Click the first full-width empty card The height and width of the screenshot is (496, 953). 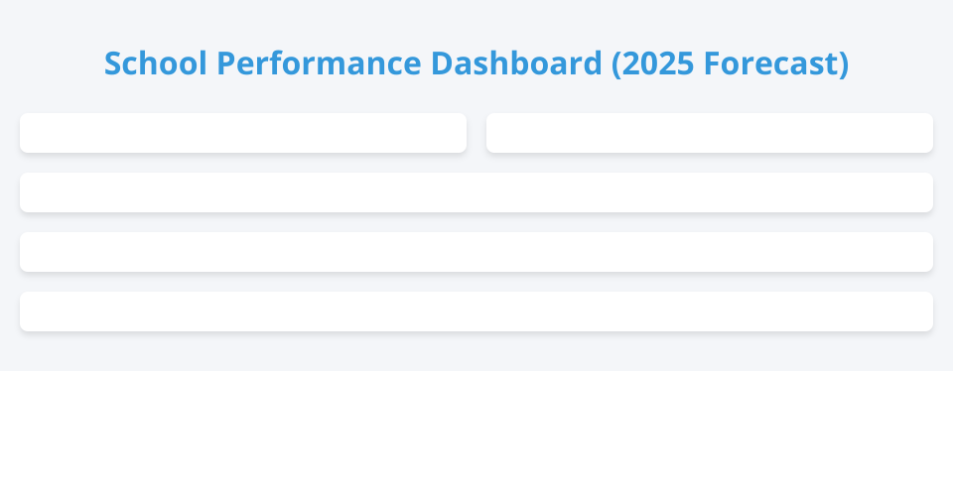476,192
